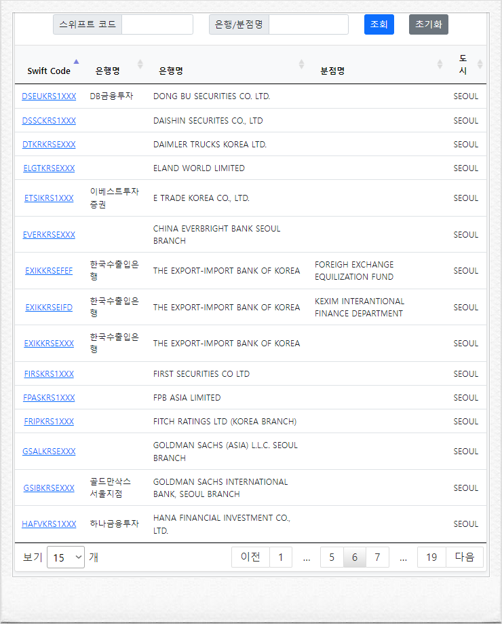Open the DTKRKRSEXXX swift code link
Image resolution: width=502 pixels, height=624 pixels.
(49, 145)
